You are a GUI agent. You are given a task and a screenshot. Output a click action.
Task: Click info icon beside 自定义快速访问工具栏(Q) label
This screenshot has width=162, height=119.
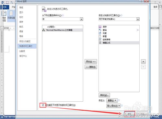(121, 15)
